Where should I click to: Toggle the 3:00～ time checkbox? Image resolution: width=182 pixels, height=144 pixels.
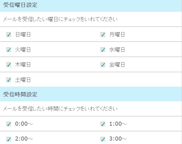coord(103,139)
